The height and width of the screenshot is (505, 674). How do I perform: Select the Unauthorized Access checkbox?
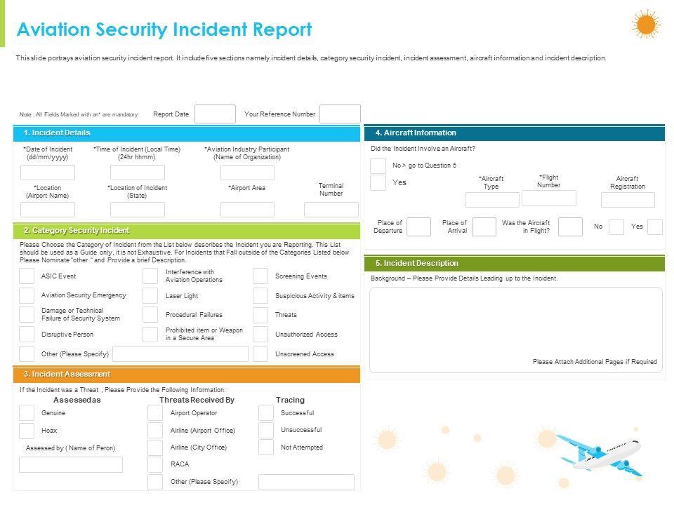pos(260,335)
